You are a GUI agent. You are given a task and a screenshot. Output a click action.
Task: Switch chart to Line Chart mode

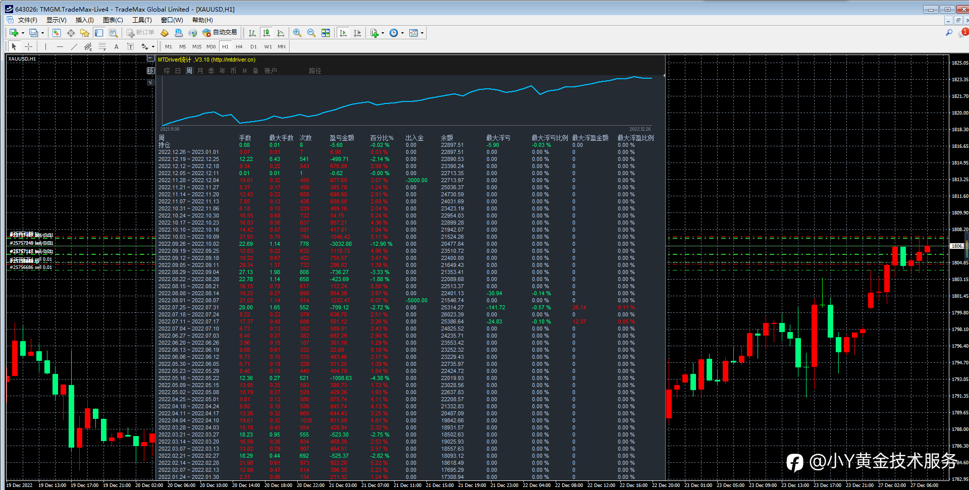click(281, 33)
